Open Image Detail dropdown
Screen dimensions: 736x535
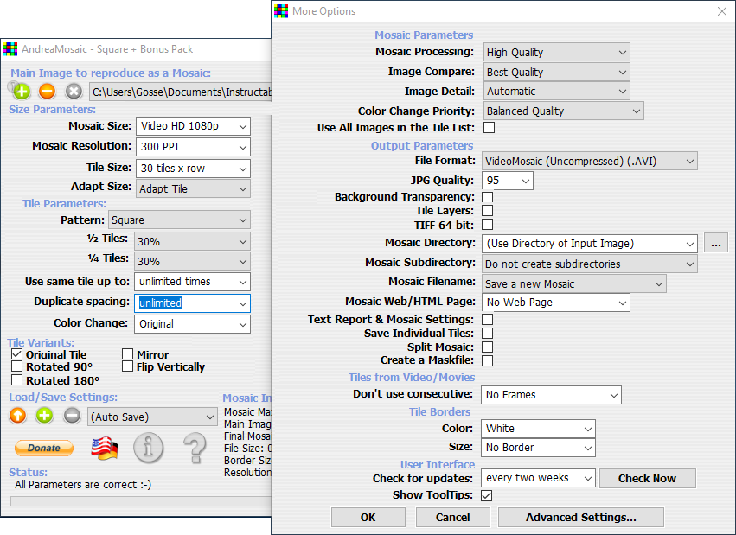(x=557, y=92)
